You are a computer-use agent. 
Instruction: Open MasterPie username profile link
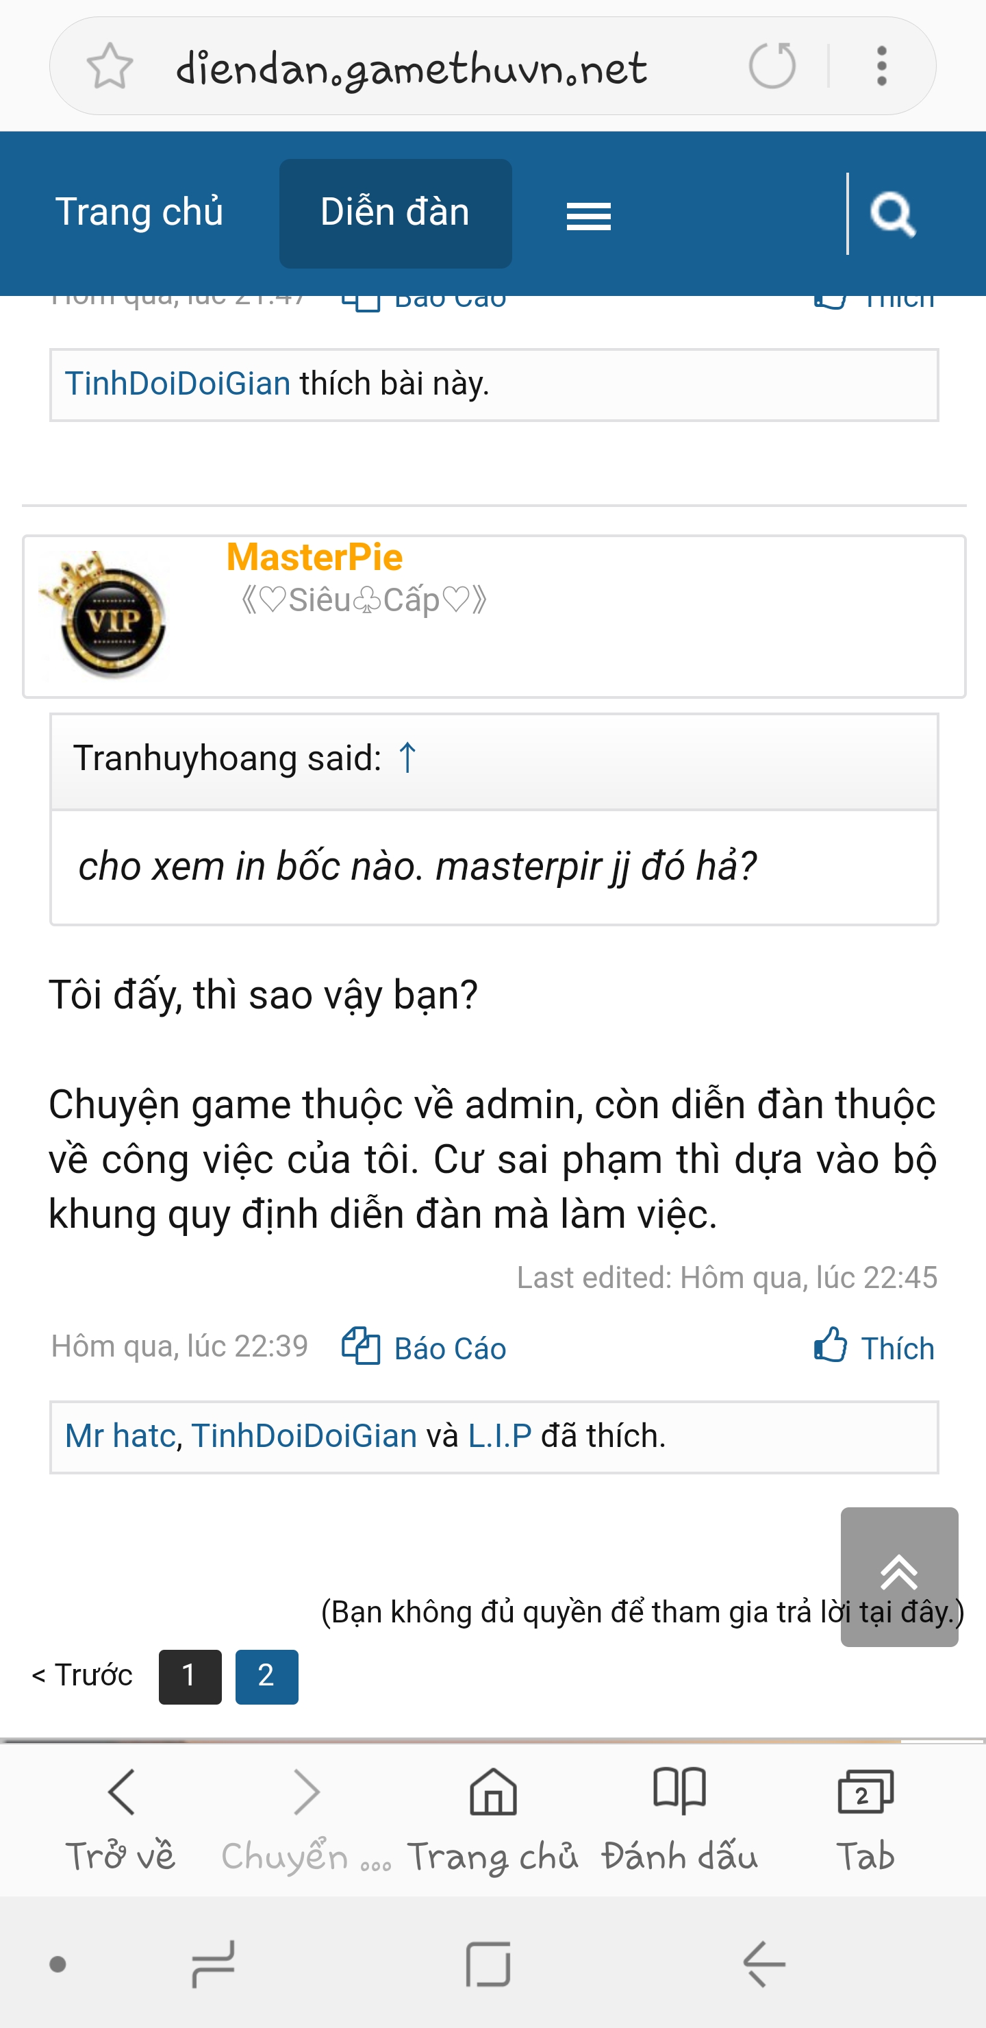coord(314,556)
